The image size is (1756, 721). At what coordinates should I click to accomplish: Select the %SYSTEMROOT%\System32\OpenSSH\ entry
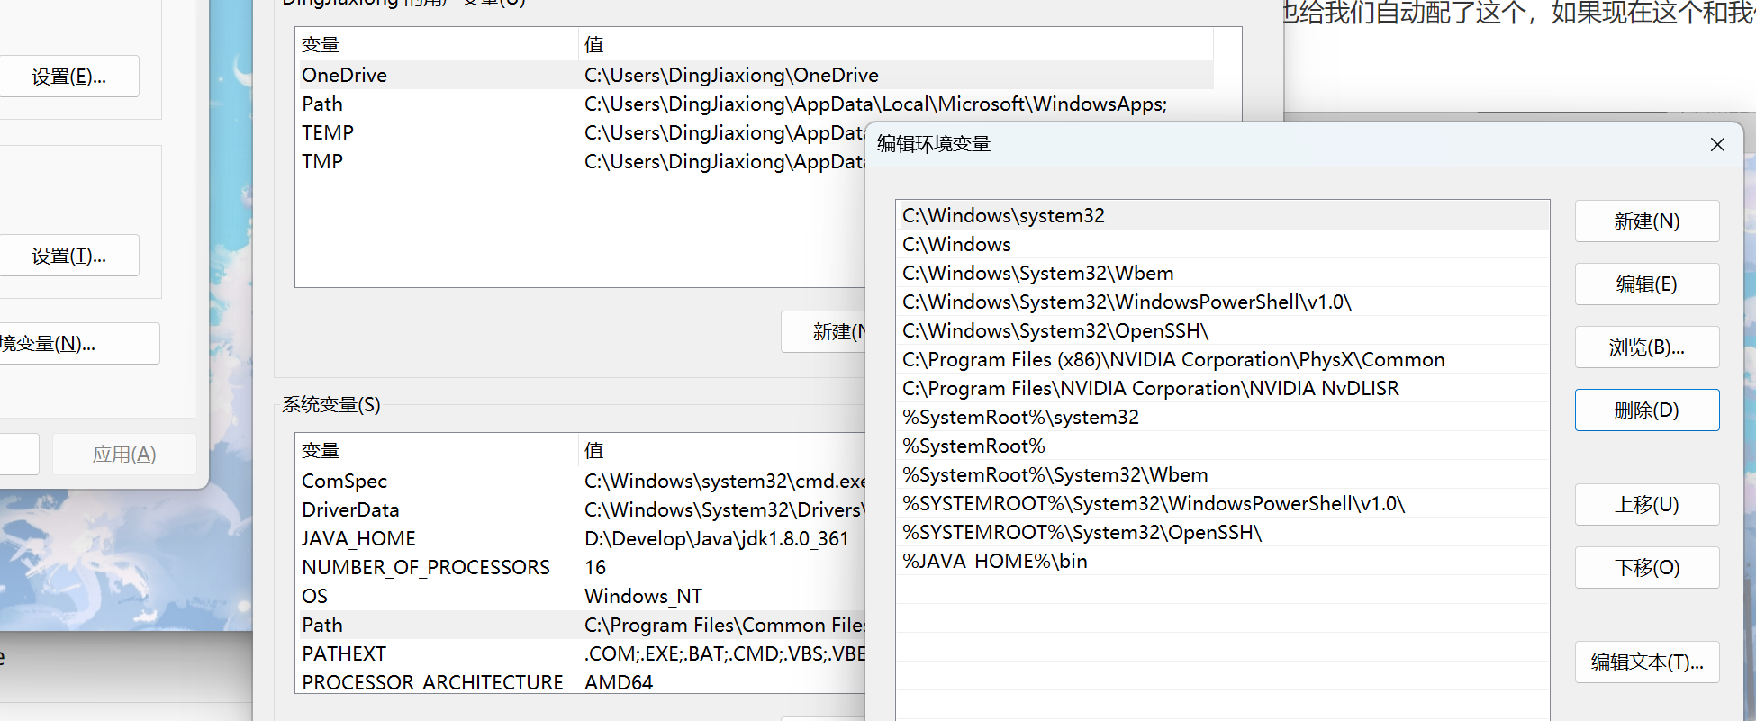(x=1223, y=532)
